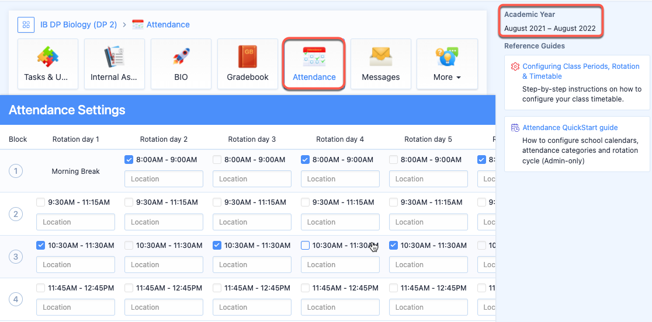Click Location field for Rotation day 3 block 1
This screenshot has width=652, height=322.
[x=252, y=179]
